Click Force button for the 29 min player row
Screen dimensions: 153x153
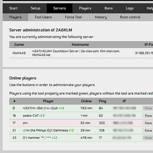click(148, 130)
